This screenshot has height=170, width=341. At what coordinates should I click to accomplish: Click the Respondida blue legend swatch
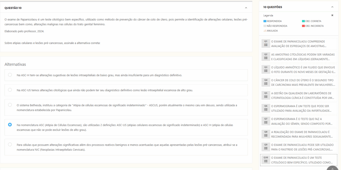point(265,21)
